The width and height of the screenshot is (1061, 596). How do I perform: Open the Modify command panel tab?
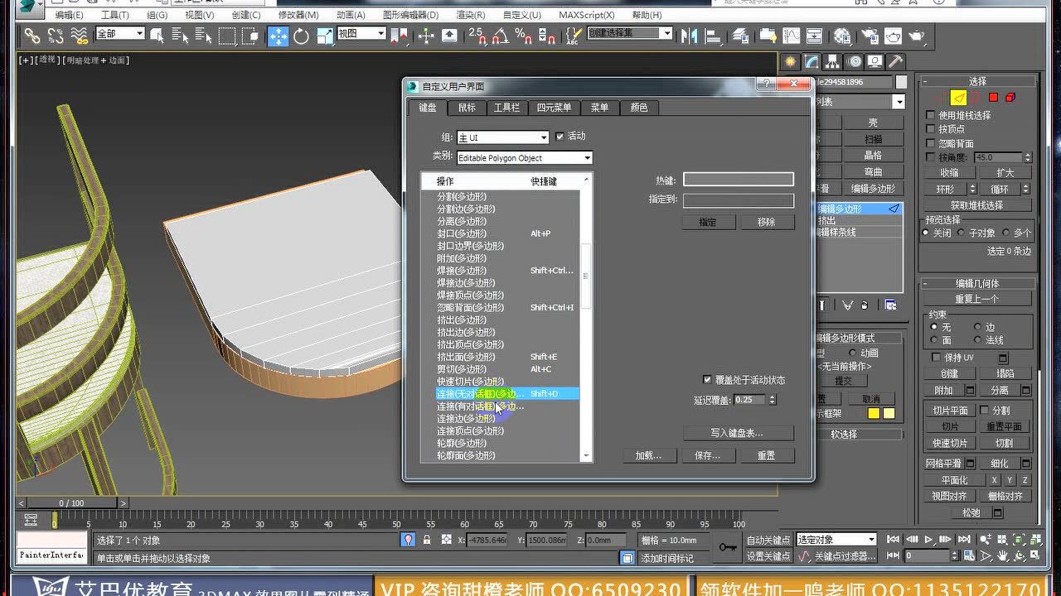(x=811, y=62)
